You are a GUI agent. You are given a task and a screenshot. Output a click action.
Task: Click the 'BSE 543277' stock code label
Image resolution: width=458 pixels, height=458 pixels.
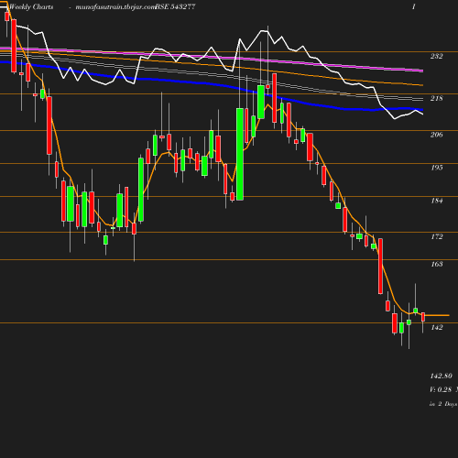[176, 6]
